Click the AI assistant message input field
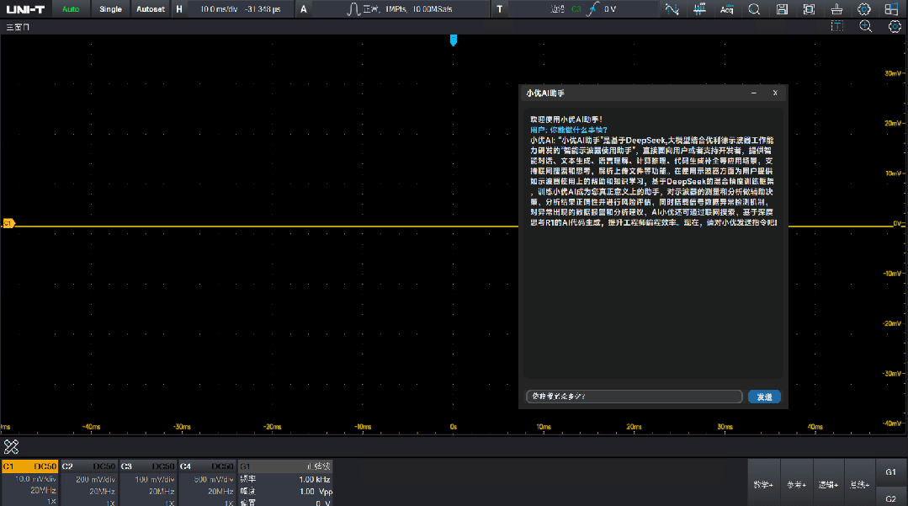The height and width of the screenshot is (506, 908). (x=635, y=397)
